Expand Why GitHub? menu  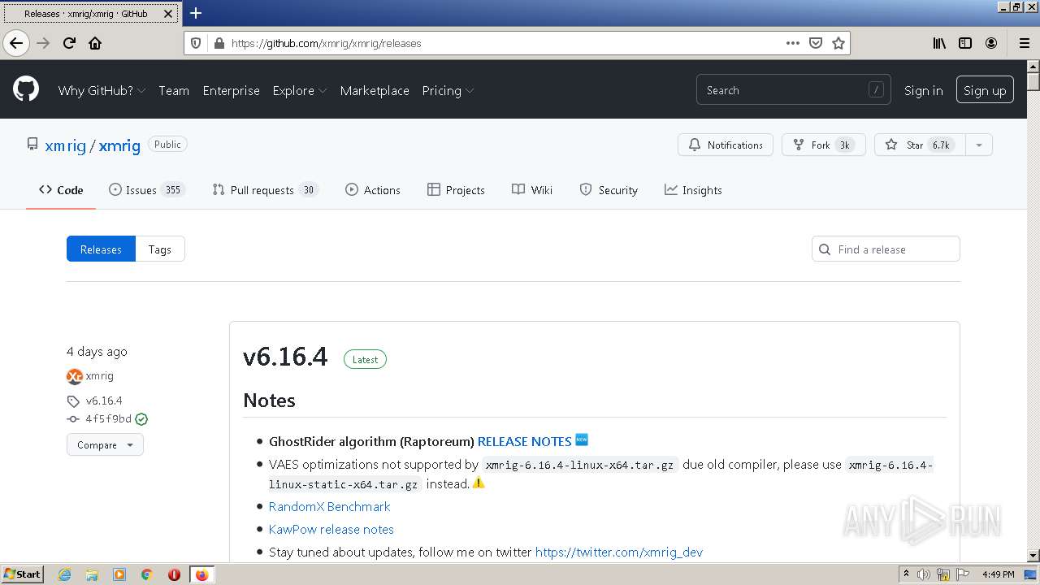pyautogui.click(x=102, y=90)
